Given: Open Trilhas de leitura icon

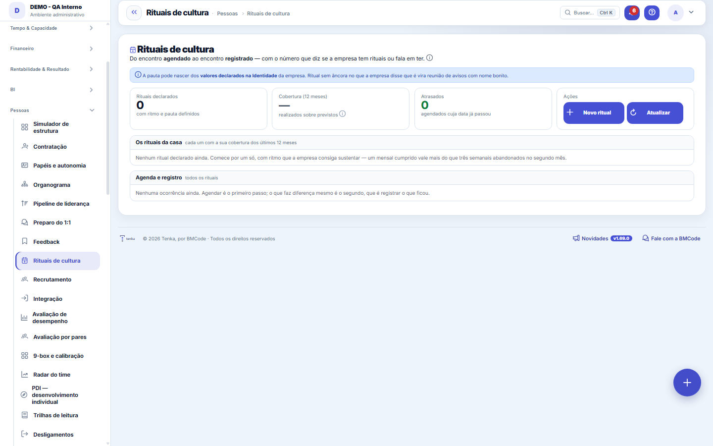Looking at the screenshot, I should pyautogui.click(x=25, y=415).
